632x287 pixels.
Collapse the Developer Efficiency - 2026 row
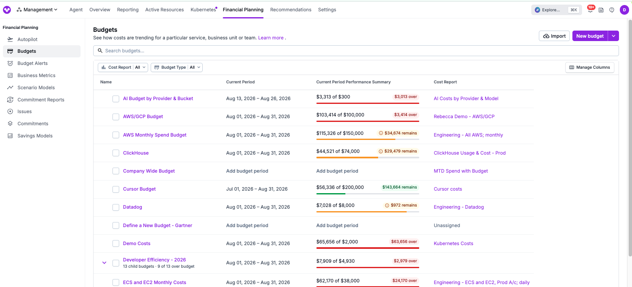104,263
